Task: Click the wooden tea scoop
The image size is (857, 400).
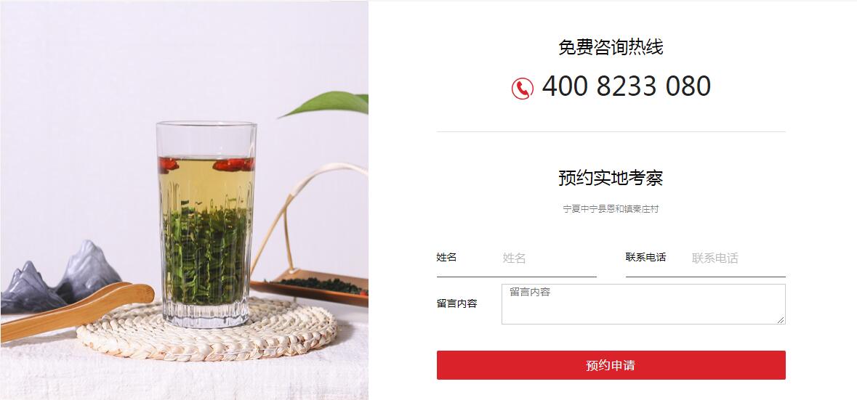Action: (76, 311)
